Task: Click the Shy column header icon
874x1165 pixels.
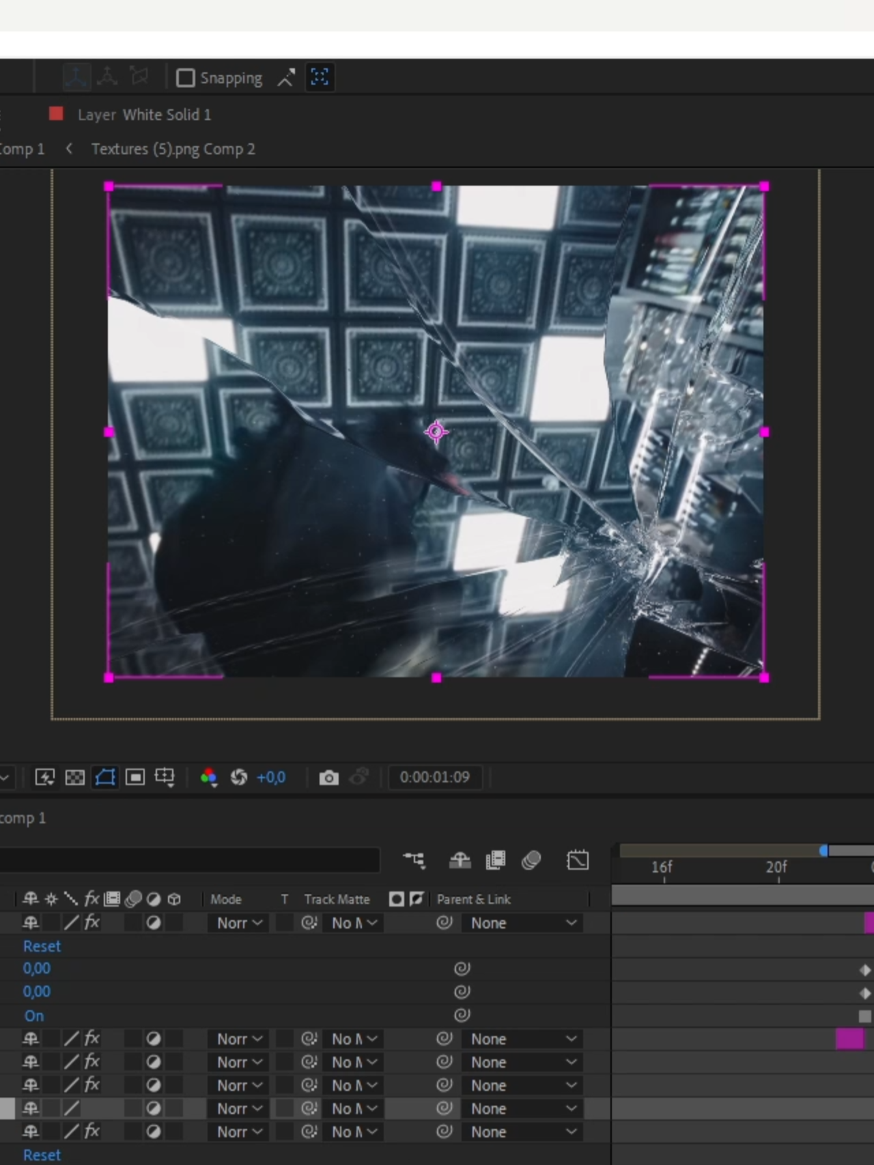Action: click(31, 899)
